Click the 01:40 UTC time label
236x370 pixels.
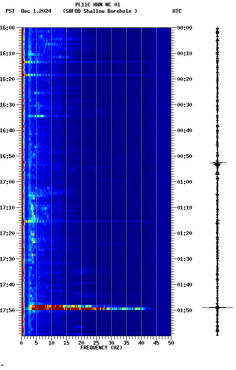185,285
